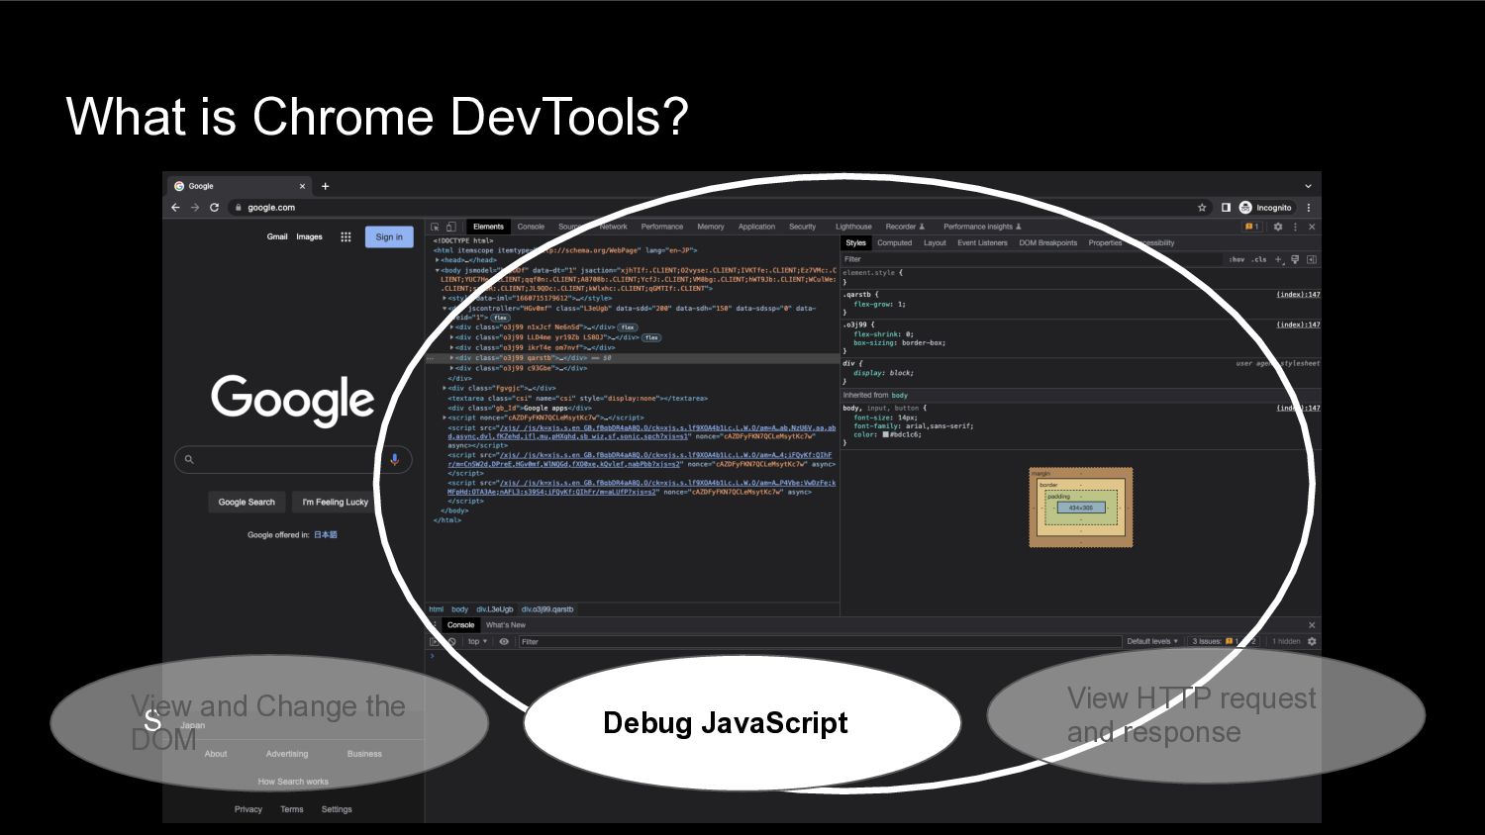Click the #bdc1c6 color swatch
Image resolution: width=1485 pixels, height=835 pixels.
[x=886, y=434]
